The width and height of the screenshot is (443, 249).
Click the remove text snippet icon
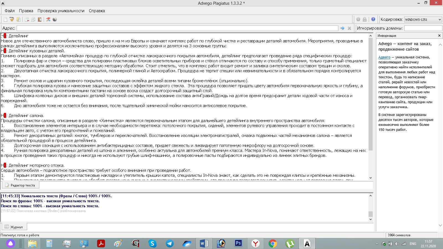coord(27,19)
